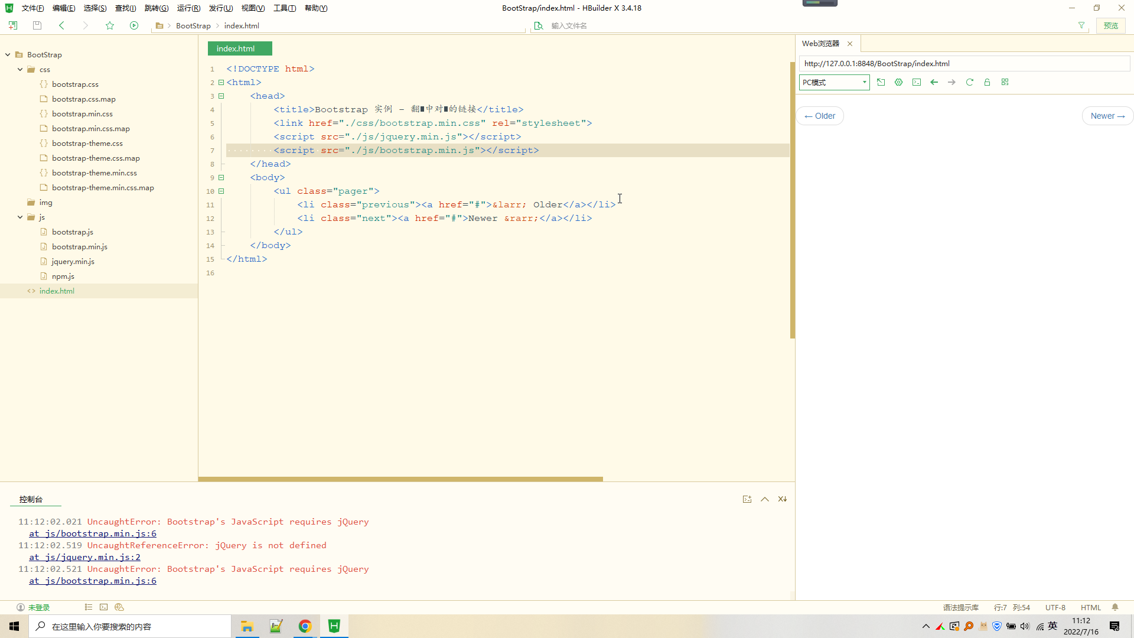Viewport: 1134px width, 638px height.
Task: Click the Older pager link
Action: pos(820,116)
